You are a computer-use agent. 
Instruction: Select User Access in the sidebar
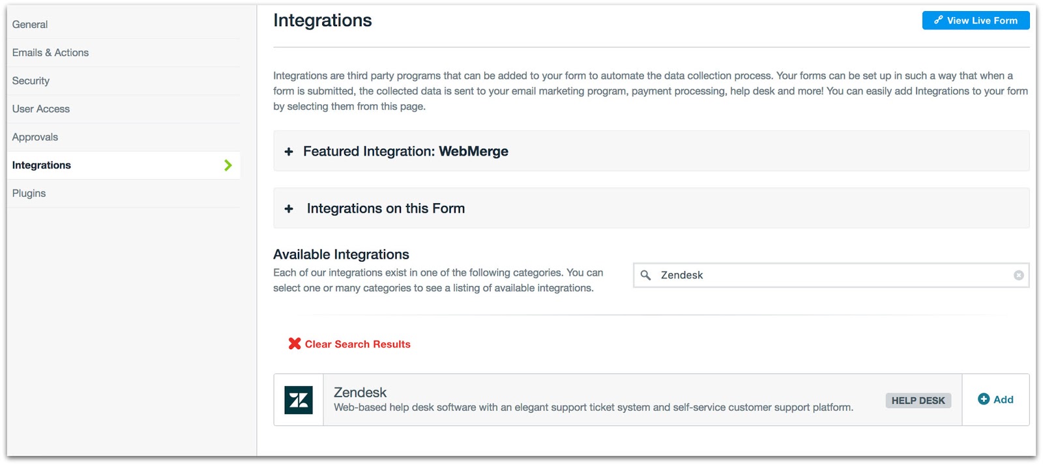pyautogui.click(x=41, y=109)
